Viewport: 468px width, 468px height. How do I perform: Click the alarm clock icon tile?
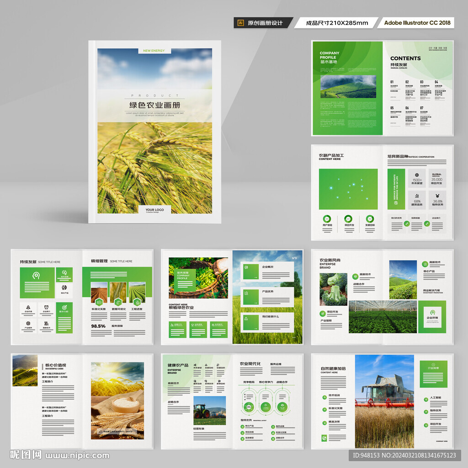pos(46,309)
